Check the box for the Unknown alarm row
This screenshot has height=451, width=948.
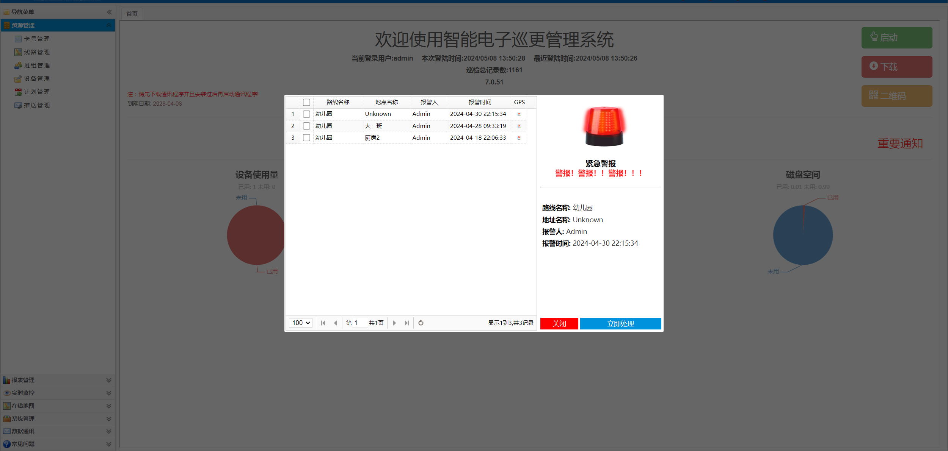[x=307, y=114]
